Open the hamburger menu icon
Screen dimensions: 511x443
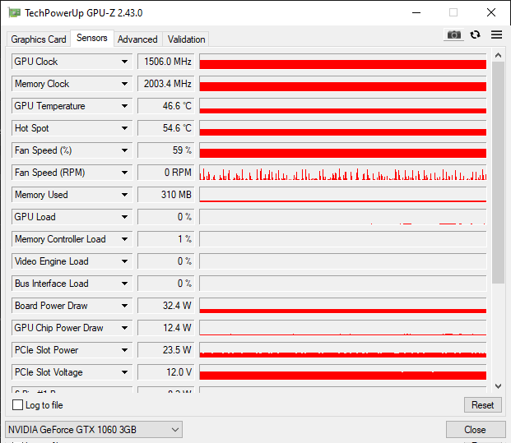click(x=496, y=35)
